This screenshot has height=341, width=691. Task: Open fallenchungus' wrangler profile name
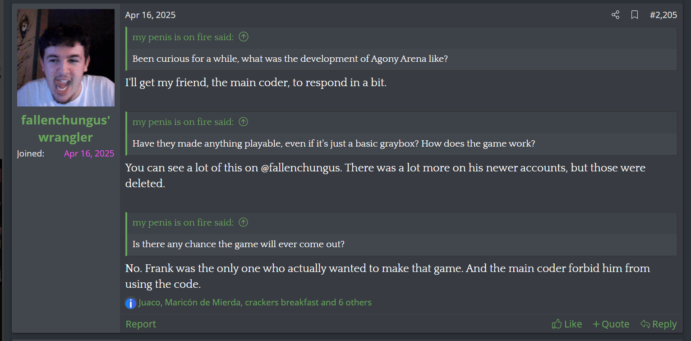(66, 129)
